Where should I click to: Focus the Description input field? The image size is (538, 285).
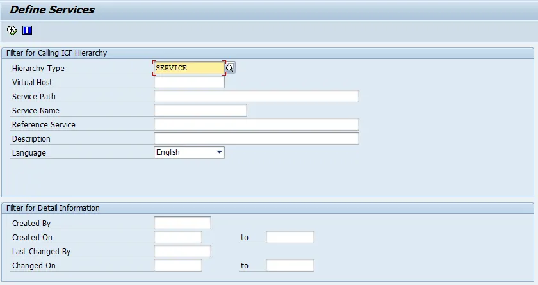256,138
